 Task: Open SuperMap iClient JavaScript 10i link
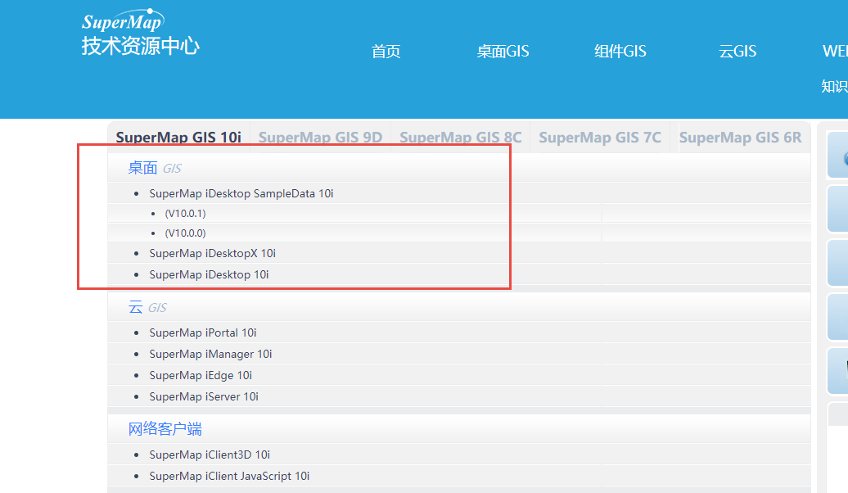(x=229, y=476)
